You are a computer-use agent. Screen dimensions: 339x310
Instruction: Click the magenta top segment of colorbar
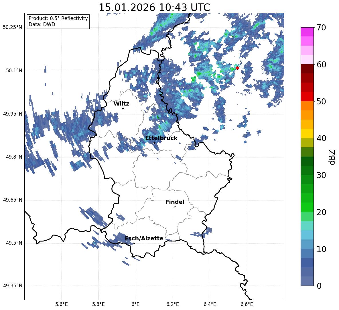pos(307,32)
